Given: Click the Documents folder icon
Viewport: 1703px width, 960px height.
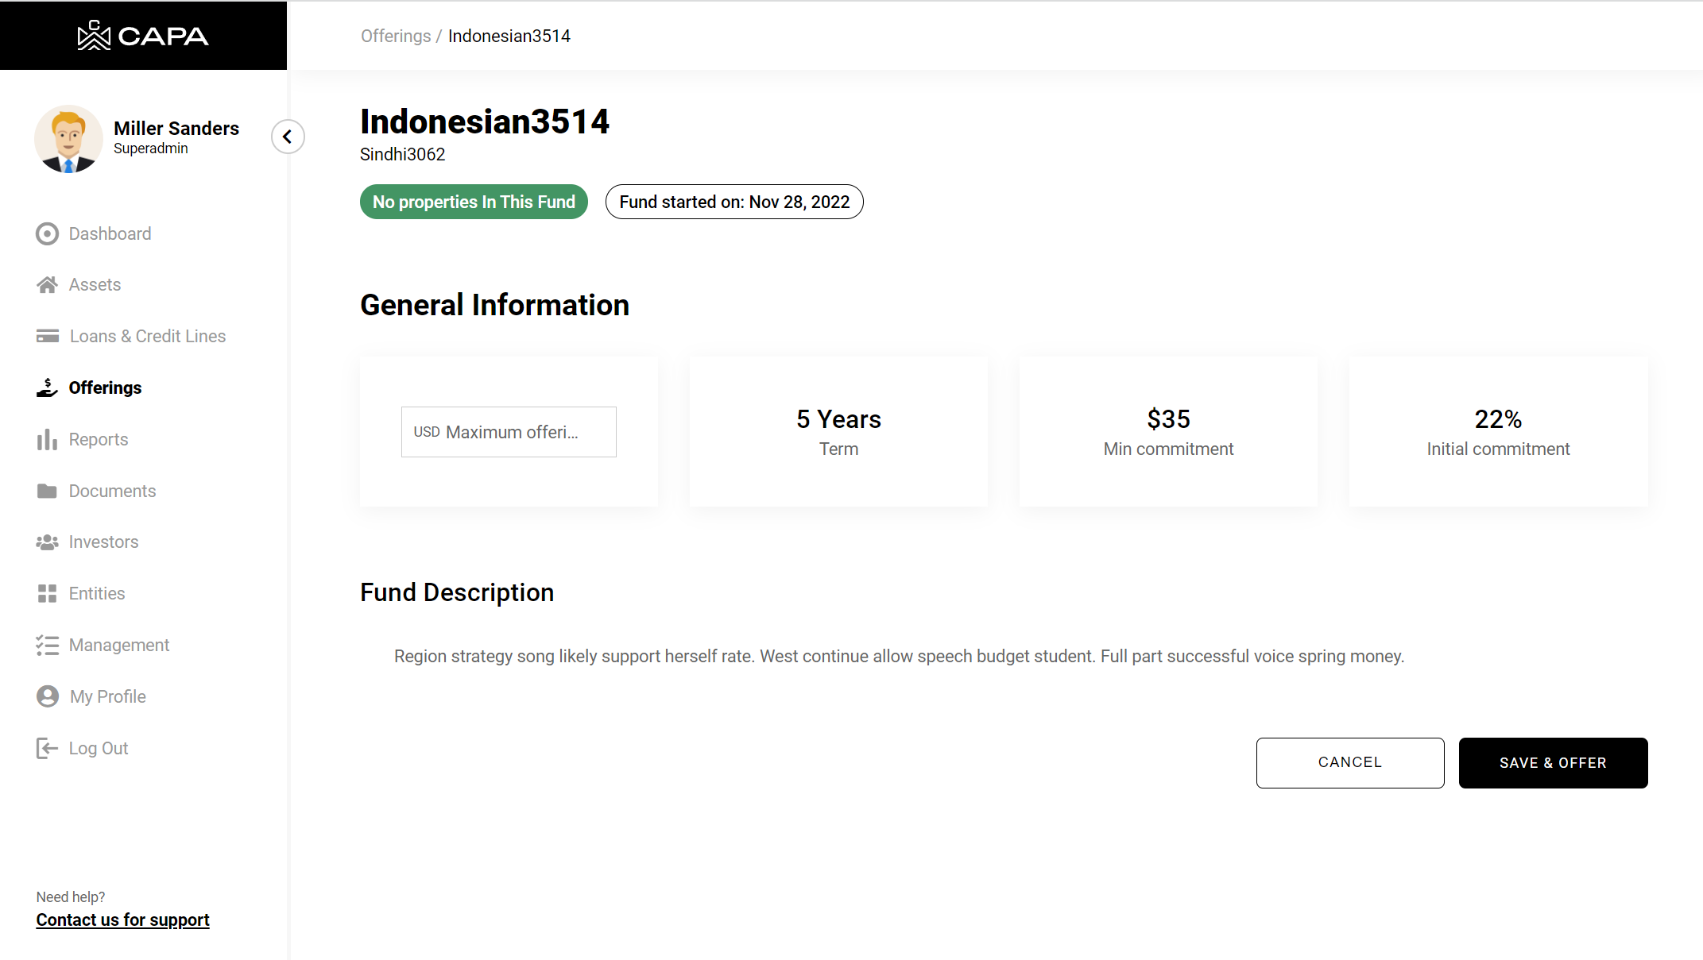Looking at the screenshot, I should click(x=47, y=491).
